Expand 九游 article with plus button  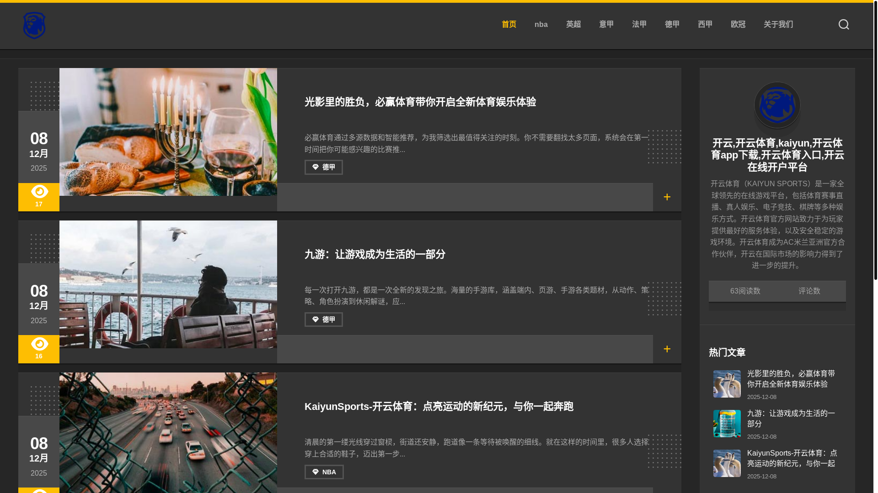click(667, 349)
